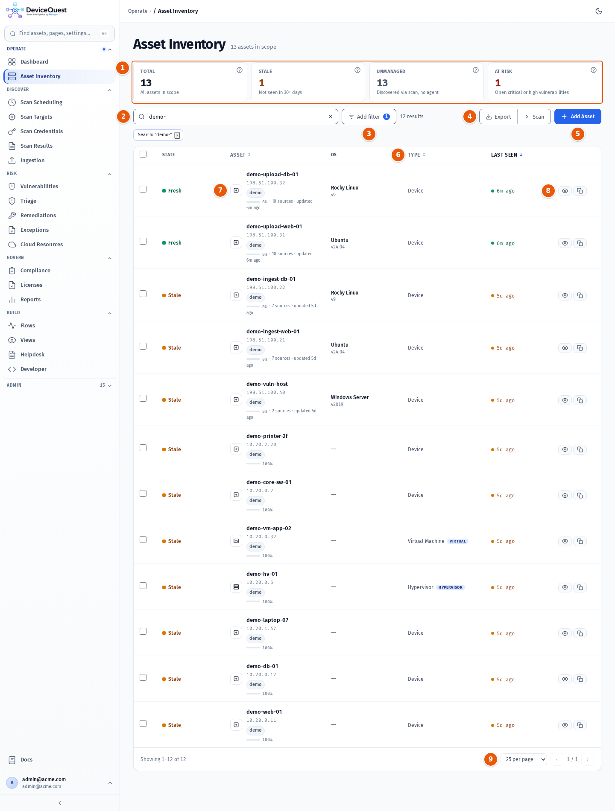
Task: Copy the demo-printer-2f row
Action: [x=580, y=449]
